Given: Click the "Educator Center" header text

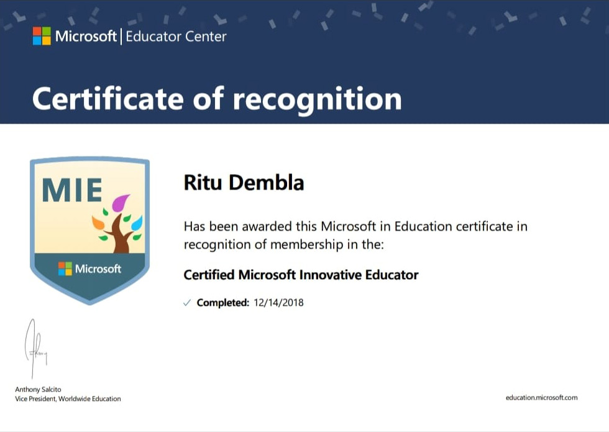Looking at the screenshot, I should point(176,37).
